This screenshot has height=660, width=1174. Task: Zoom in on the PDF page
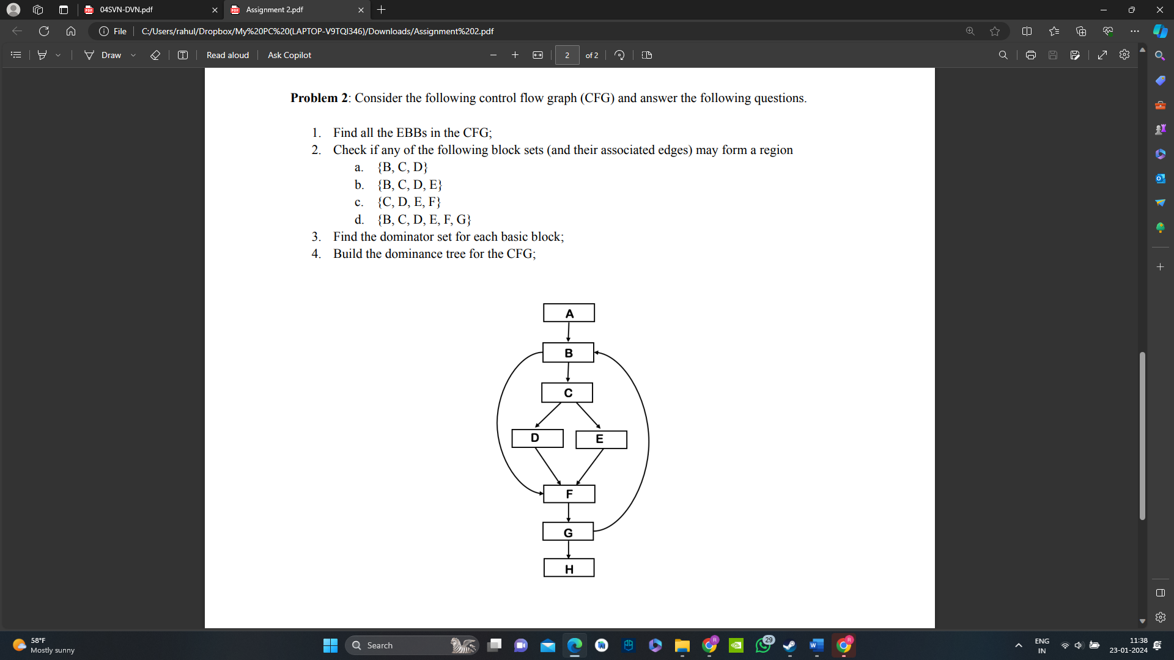(x=515, y=55)
